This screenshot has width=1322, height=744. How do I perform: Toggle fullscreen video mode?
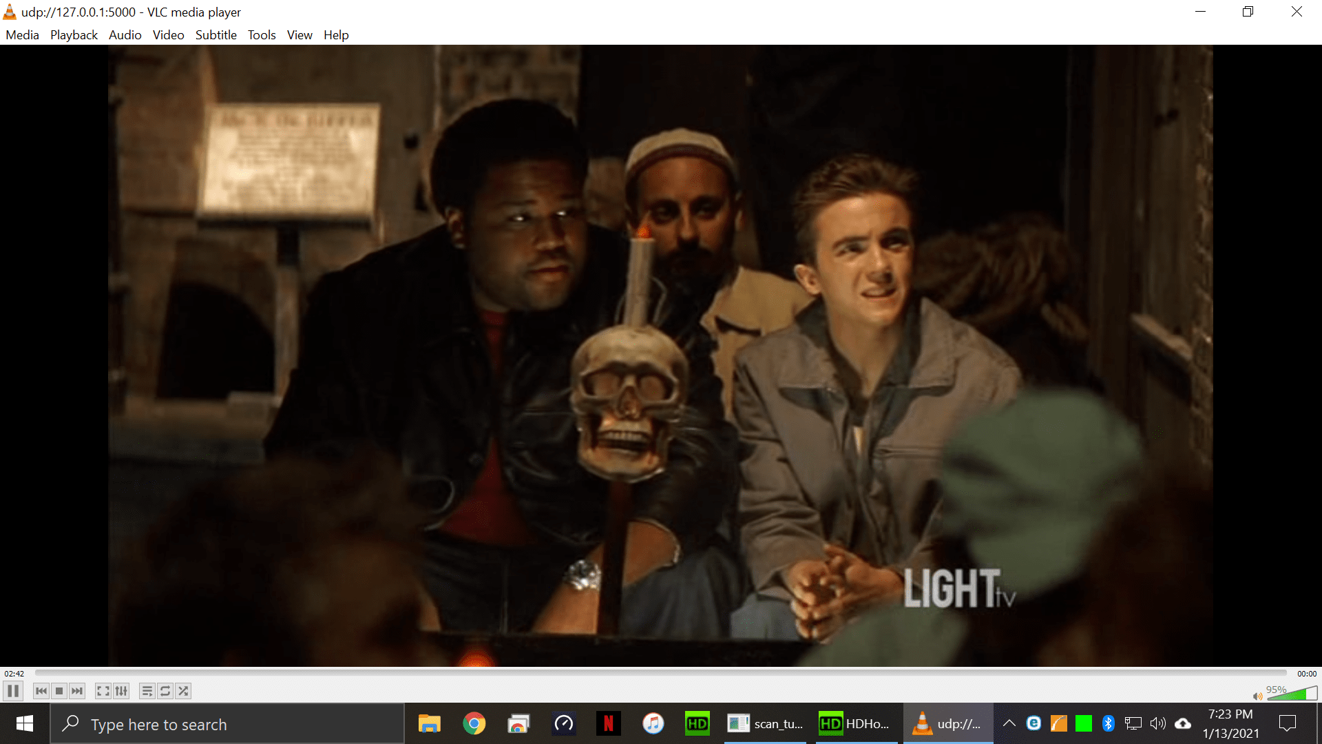103,691
